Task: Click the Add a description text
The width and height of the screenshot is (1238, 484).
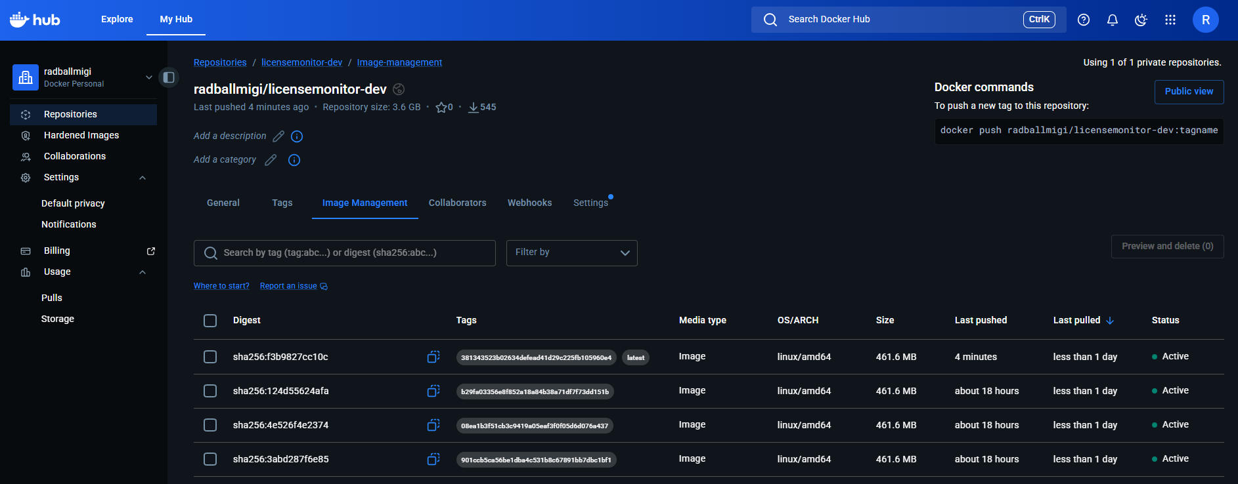Action: (230, 136)
